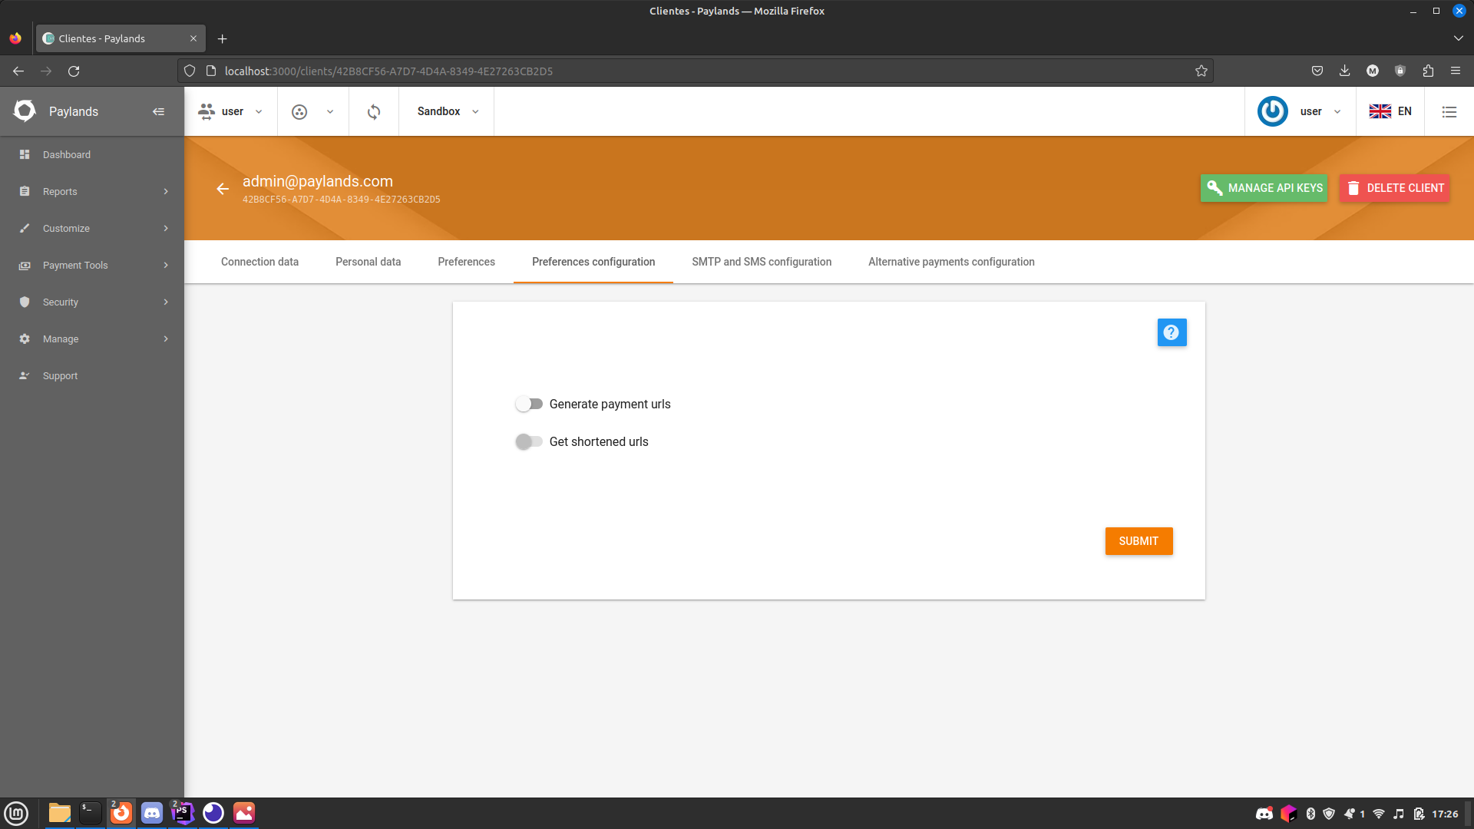Bookmark page with the star icon

(1201, 71)
